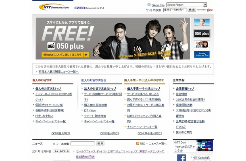Image resolution: width=246 pixels, height=161 pixels.
Task: Open ICT Vision link
Action: tap(90, 110)
